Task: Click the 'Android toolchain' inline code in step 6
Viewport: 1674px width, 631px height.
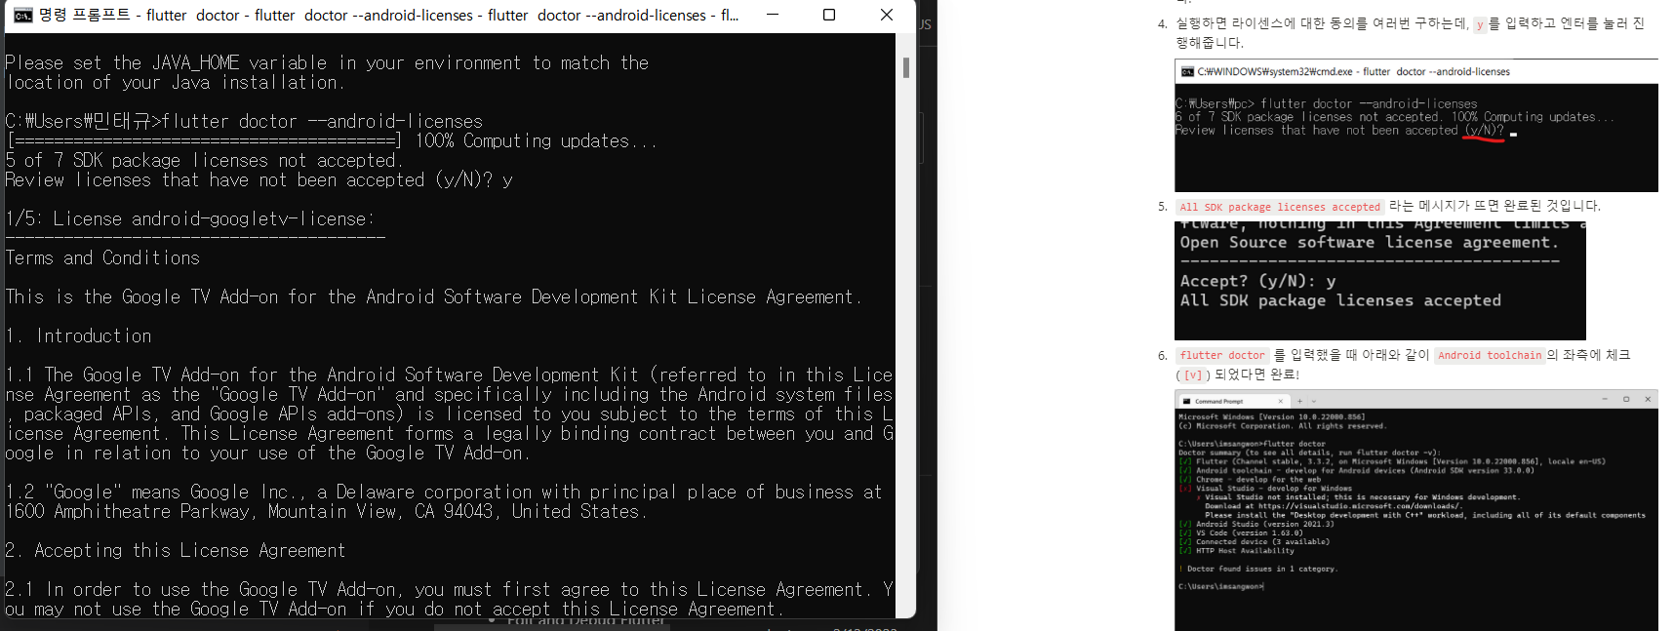Action: point(1490,355)
